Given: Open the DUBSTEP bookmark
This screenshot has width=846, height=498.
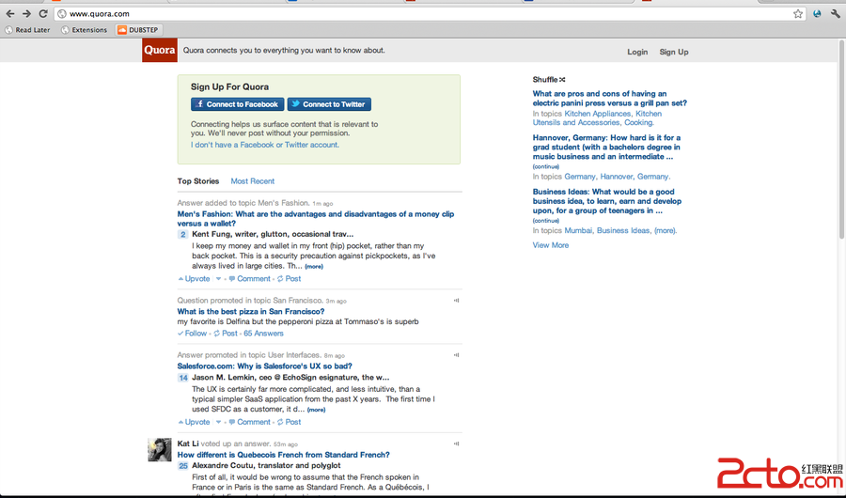Looking at the screenshot, I should click(138, 30).
